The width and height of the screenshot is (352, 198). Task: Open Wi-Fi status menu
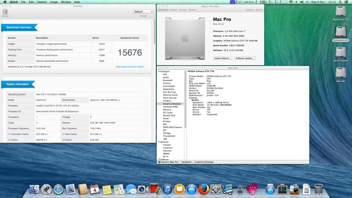pyautogui.click(x=291, y=2)
